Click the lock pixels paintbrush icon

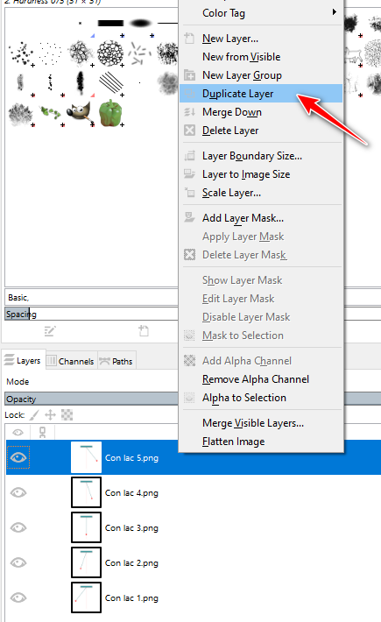click(x=34, y=415)
